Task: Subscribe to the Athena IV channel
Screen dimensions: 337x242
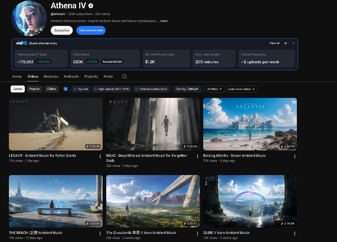Action: tap(62, 30)
